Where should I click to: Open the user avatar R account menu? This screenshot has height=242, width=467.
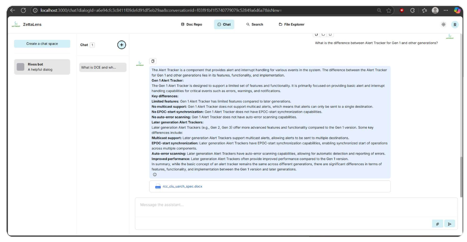[x=455, y=24]
